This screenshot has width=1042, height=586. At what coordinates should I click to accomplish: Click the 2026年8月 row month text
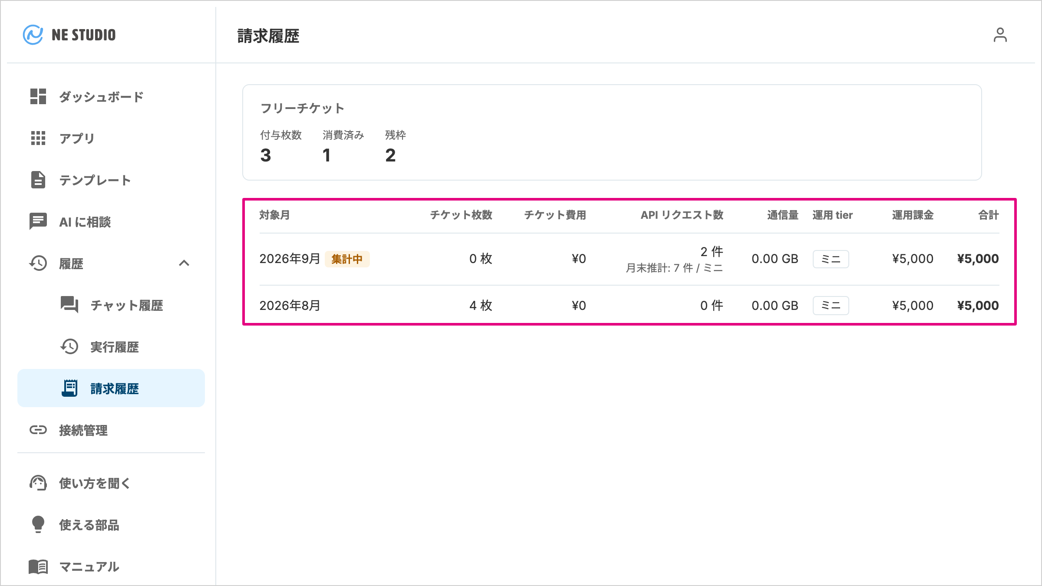[x=290, y=305]
